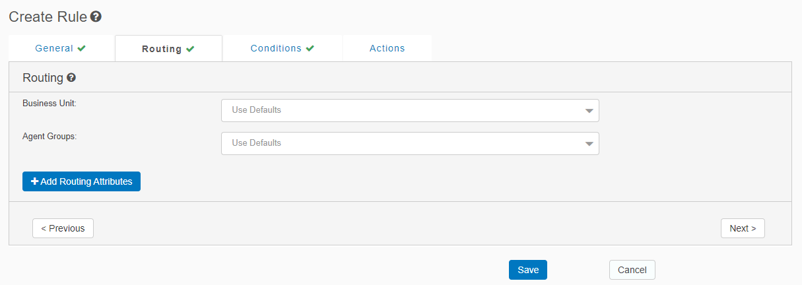Click the green checkmark on Conditions tab
This screenshot has height=285, width=802.
tap(310, 48)
